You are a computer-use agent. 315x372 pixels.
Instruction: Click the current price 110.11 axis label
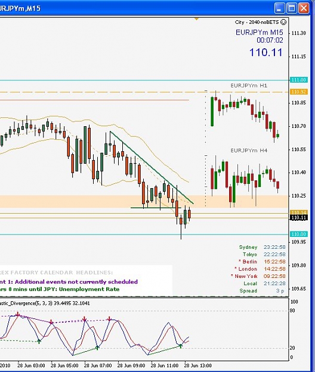tap(299, 218)
